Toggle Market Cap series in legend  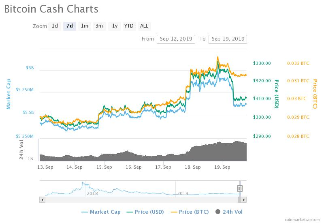tap(101, 212)
